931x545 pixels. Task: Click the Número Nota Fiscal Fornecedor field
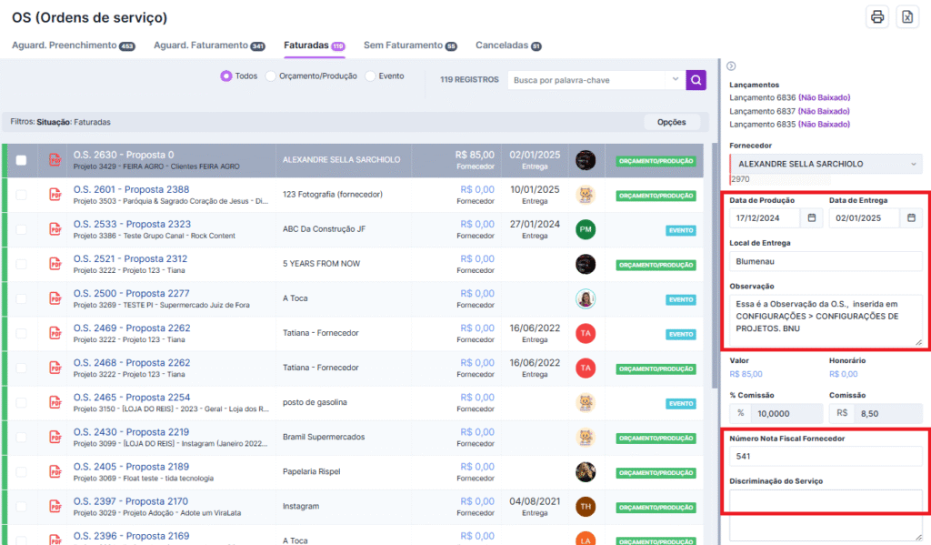point(826,457)
